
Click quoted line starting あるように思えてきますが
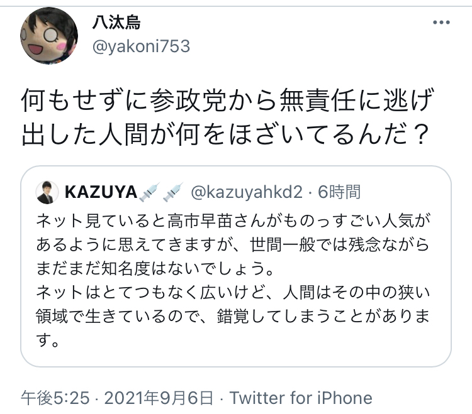(232, 245)
